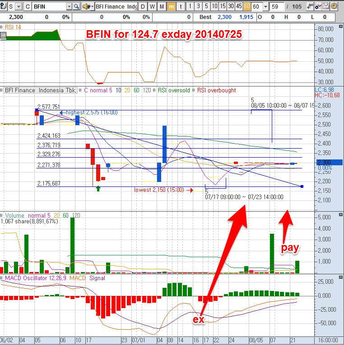Screen dimensions: 344x345
Task: Click the current price 2,300 axis marker
Action: pyautogui.click(x=330, y=163)
